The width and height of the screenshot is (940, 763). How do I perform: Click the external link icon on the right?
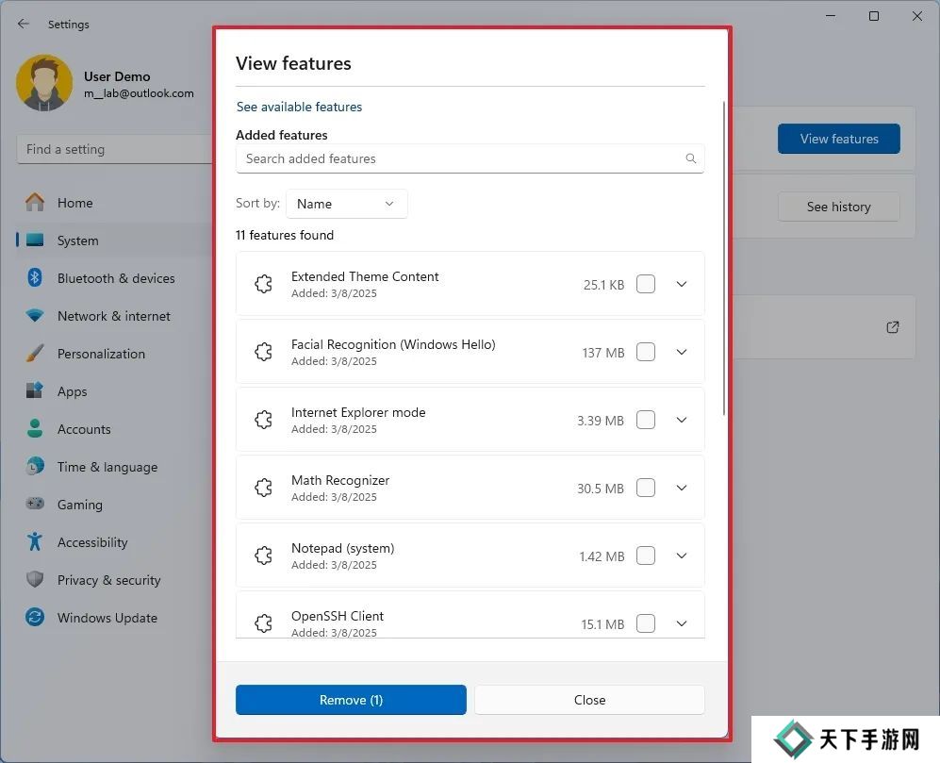892,327
